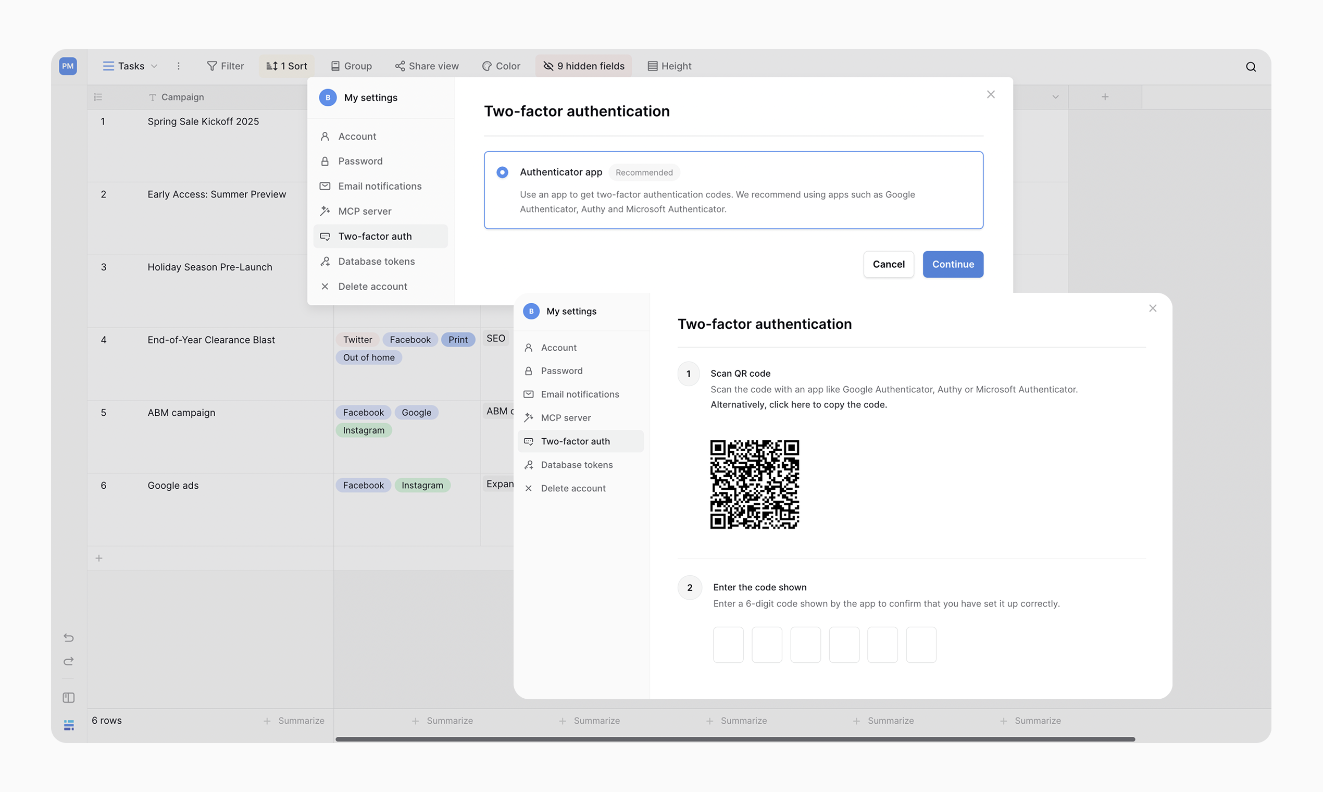The width and height of the screenshot is (1323, 792).
Task: Click 'click here' to copy the code
Action: coord(788,404)
